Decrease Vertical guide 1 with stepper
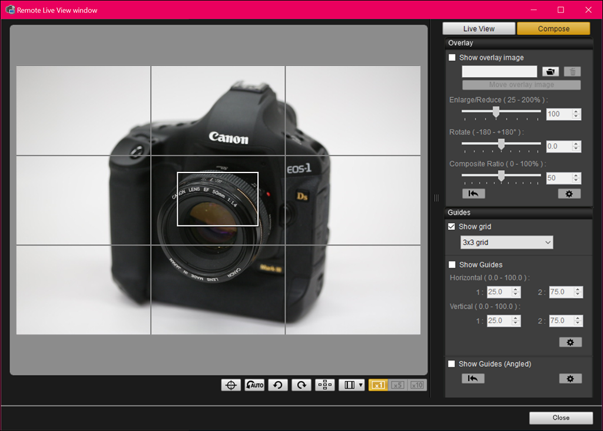This screenshot has width=603, height=431. pyautogui.click(x=516, y=323)
